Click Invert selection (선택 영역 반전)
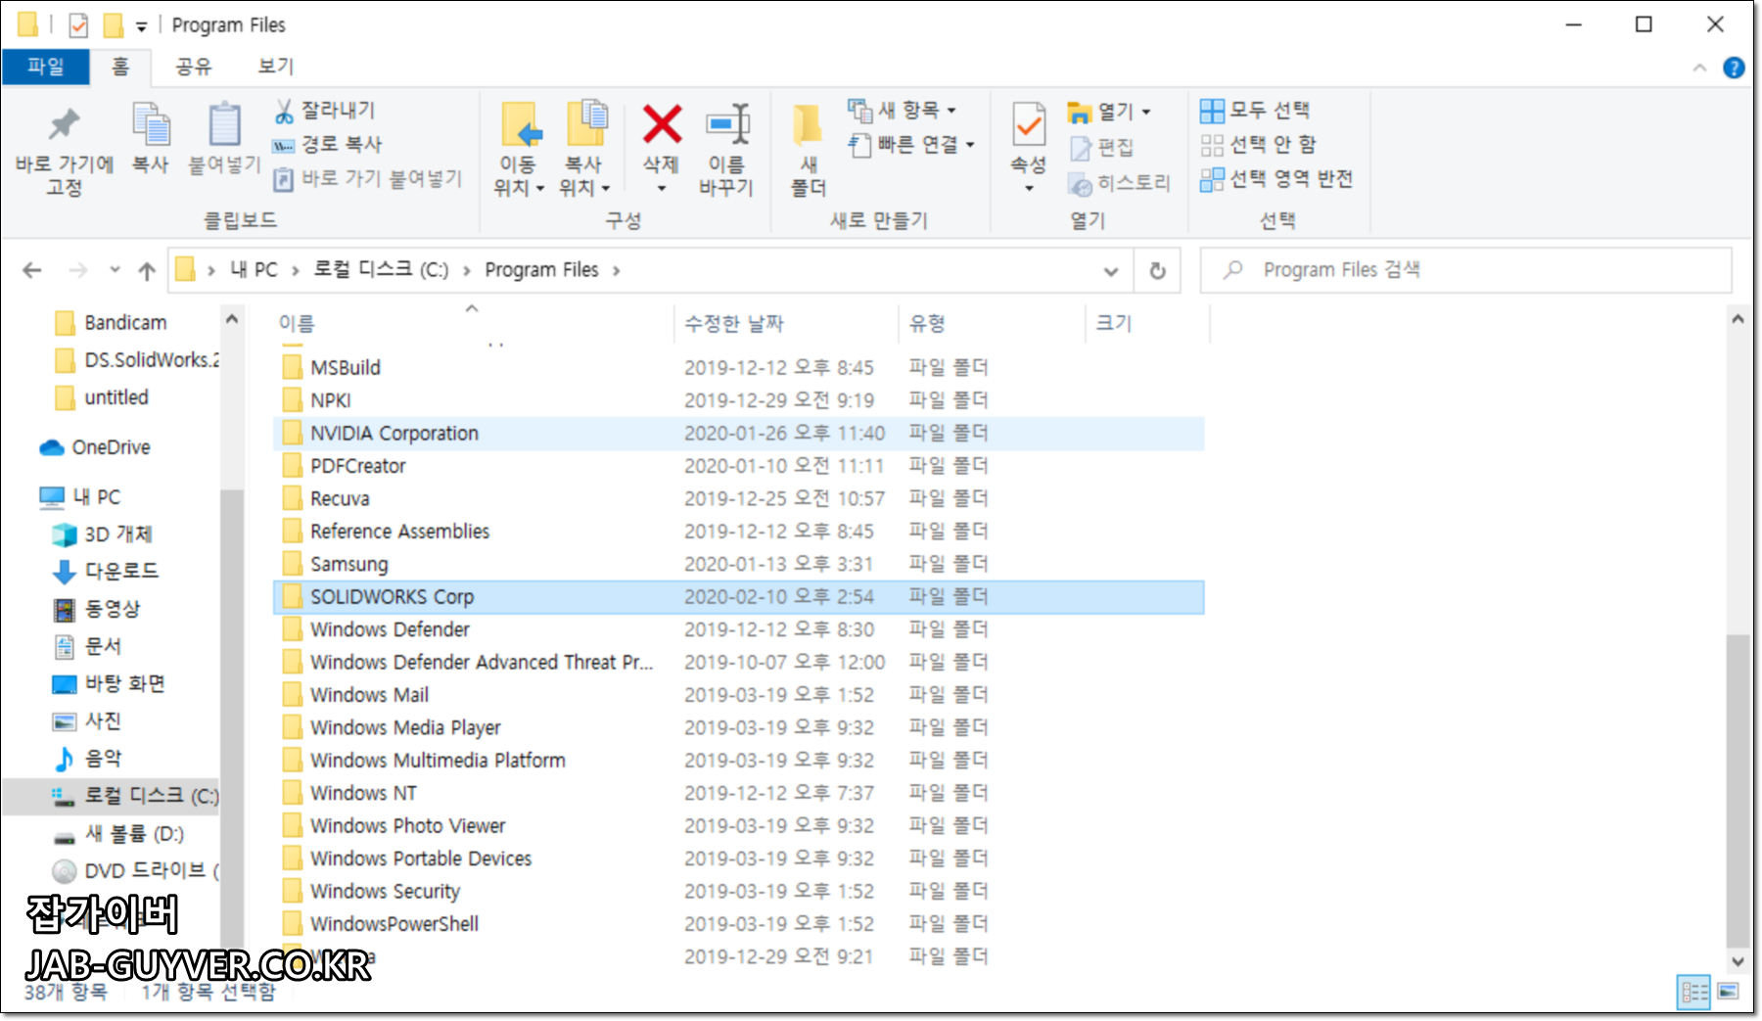The height and width of the screenshot is (1021, 1762). point(1276,178)
